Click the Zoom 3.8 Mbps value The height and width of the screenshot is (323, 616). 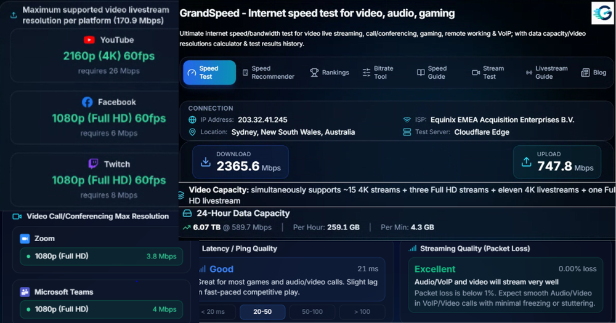coord(161,257)
